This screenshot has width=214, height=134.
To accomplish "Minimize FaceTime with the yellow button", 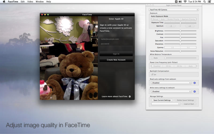I will click(x=45, y=14).
